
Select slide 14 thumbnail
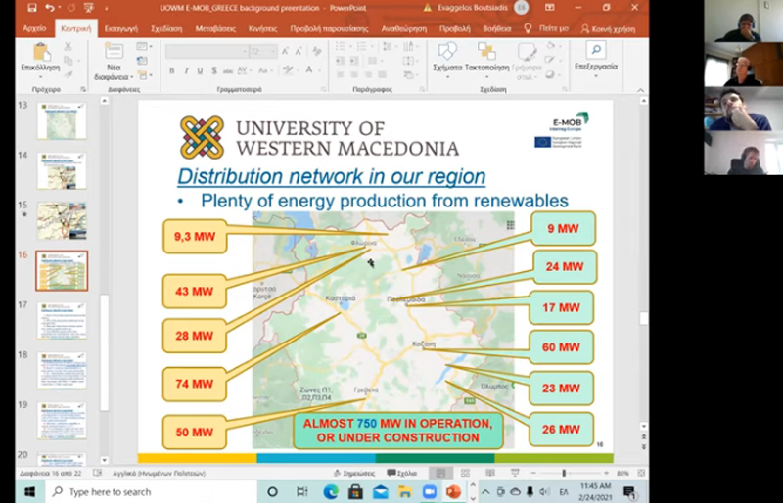[x=62, y=171]
